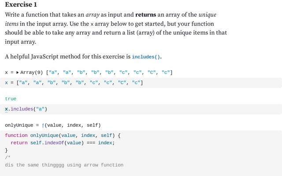Click the helpful JavaScript method sentence
This screenshot has height=176, width=282.
click(66, 56)
